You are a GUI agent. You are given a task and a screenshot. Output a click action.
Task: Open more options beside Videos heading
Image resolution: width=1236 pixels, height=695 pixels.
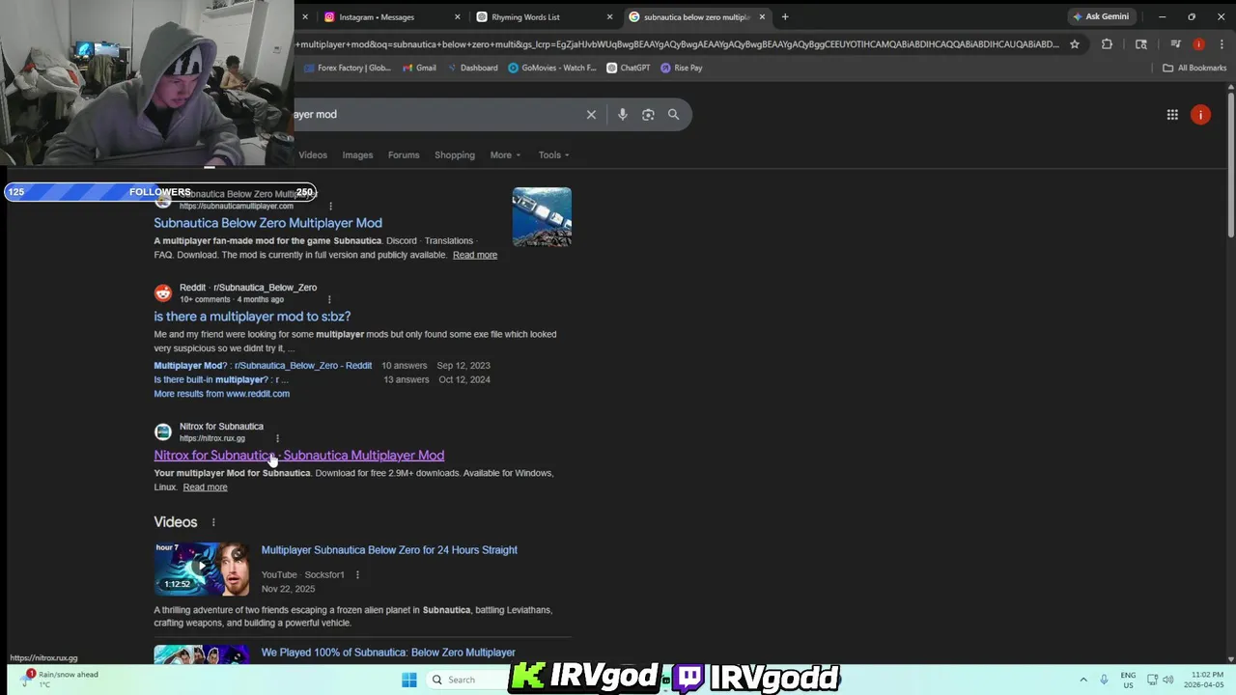pyautogui.click(x=213, y=522)
